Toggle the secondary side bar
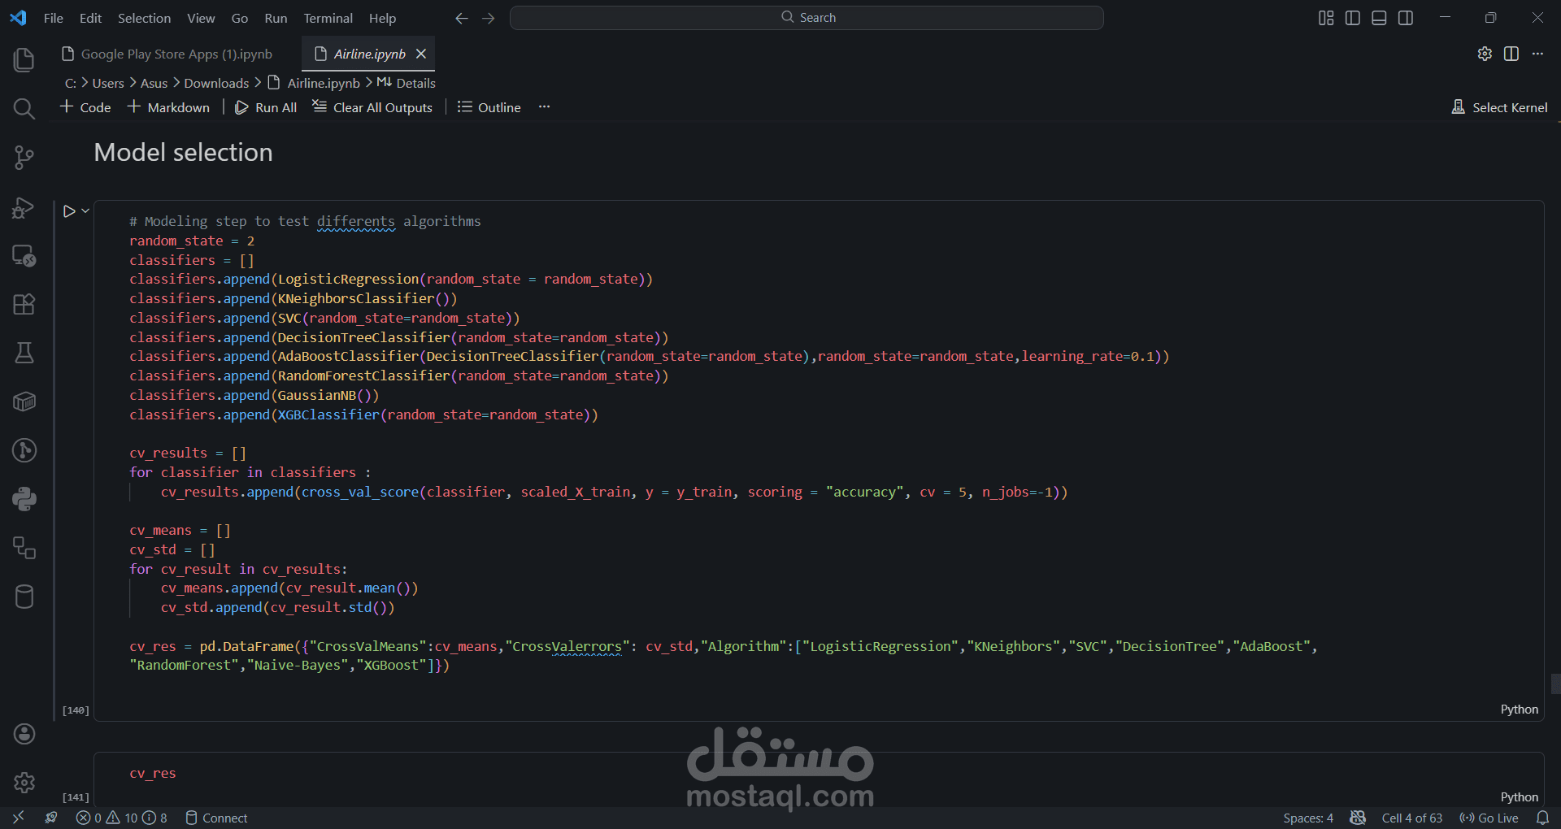The image size is (1561, 829). coord(1406,17)
